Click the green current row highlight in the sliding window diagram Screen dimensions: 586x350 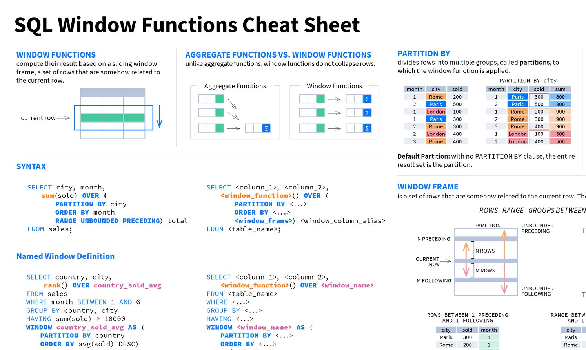click(x=112, y=117)
